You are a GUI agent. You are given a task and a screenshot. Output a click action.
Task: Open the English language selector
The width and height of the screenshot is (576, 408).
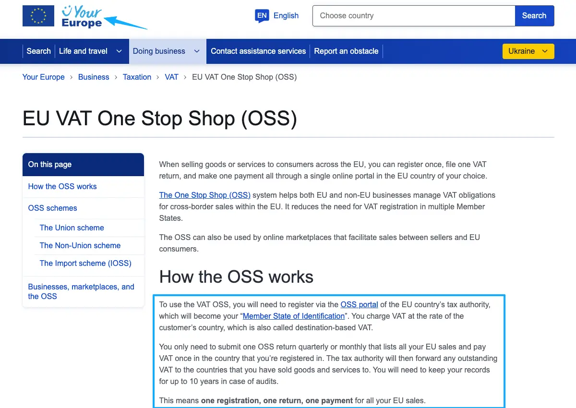click(286, 15)
